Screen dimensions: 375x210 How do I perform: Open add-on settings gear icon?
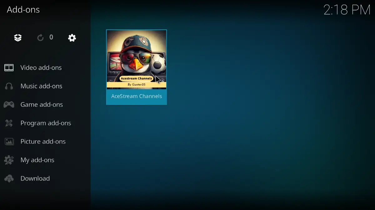(72, 38)
